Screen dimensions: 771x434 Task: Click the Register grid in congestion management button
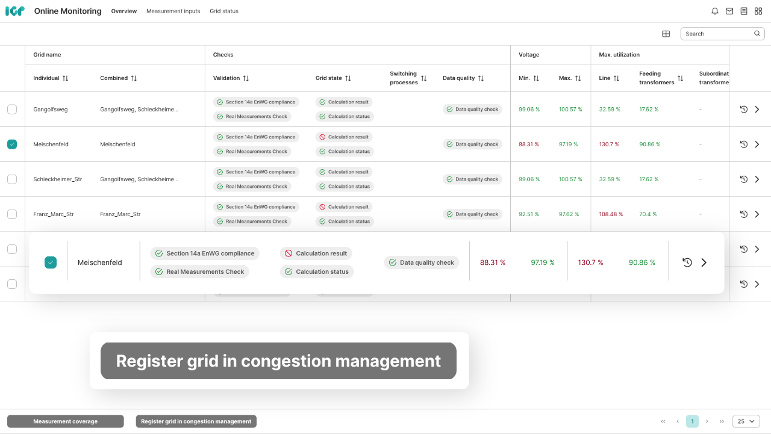point(196,421)
